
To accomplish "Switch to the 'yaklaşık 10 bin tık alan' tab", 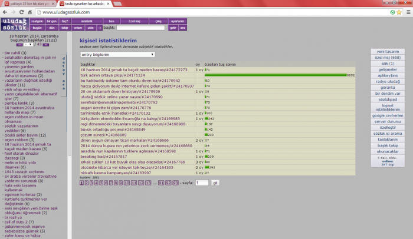I will (28, 4).
